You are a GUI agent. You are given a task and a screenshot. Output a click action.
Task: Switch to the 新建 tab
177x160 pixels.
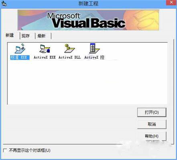click(x=10, y=36)
